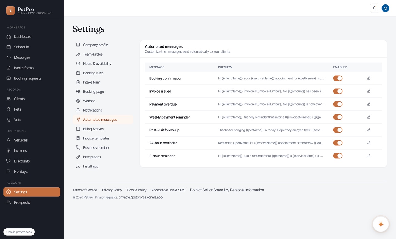Open Company profile settings

[103, 45]
